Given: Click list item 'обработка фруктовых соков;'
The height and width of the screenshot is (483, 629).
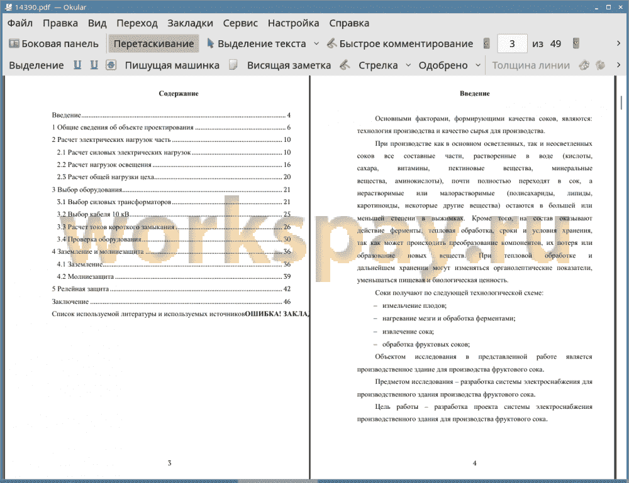Looking at the screenshot, I should [x=426, y=344].
